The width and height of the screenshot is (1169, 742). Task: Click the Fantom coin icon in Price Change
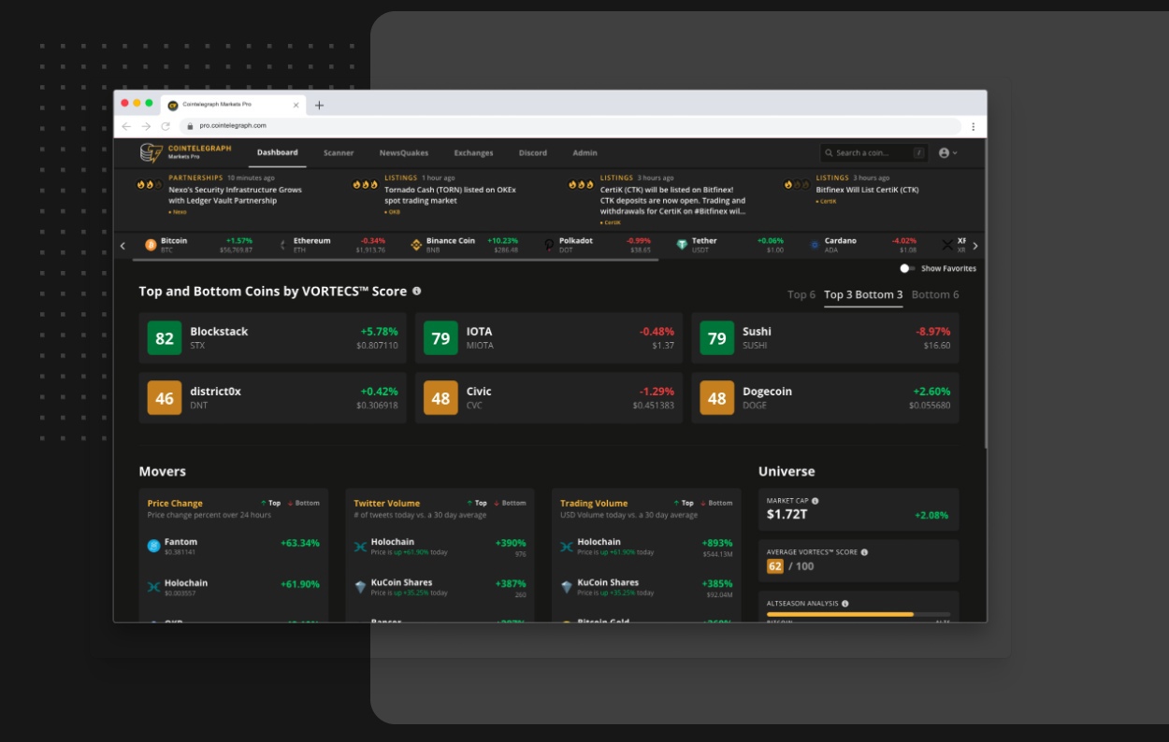[x=154, y=546]
